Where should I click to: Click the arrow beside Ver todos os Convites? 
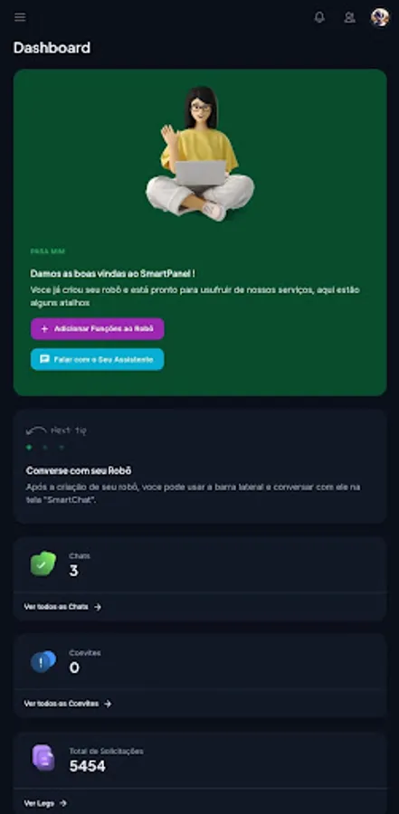(x=108, y=704)
